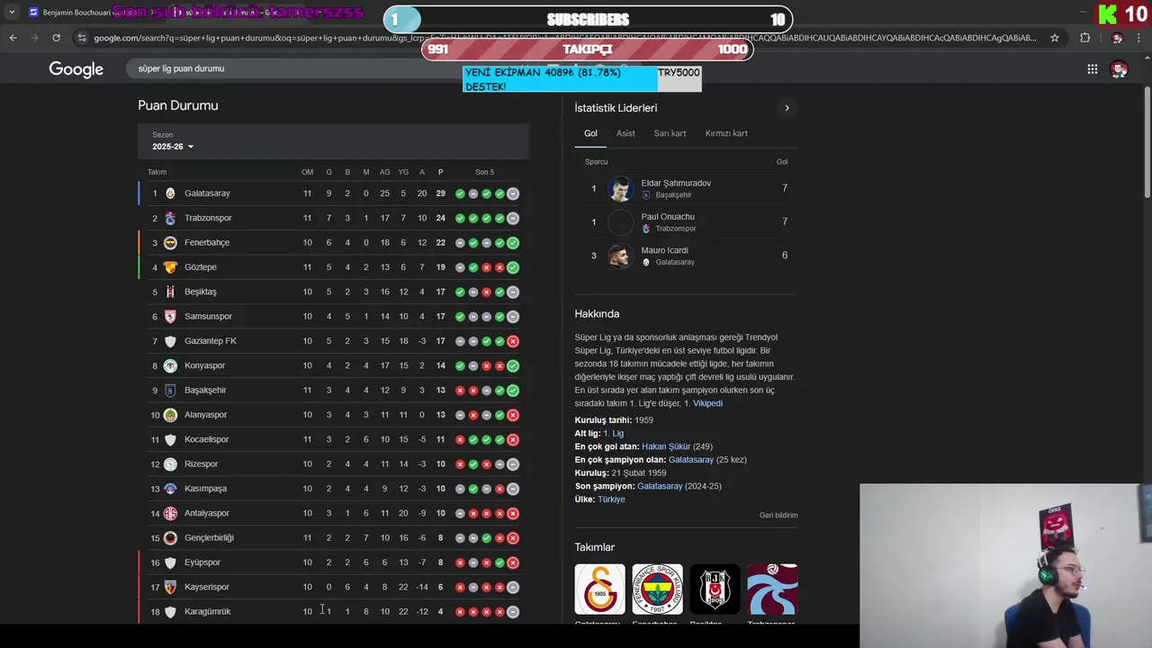Click the Hakkında section heading
The height and width of the screenshot is (648, 1152).
coord(597,314)
